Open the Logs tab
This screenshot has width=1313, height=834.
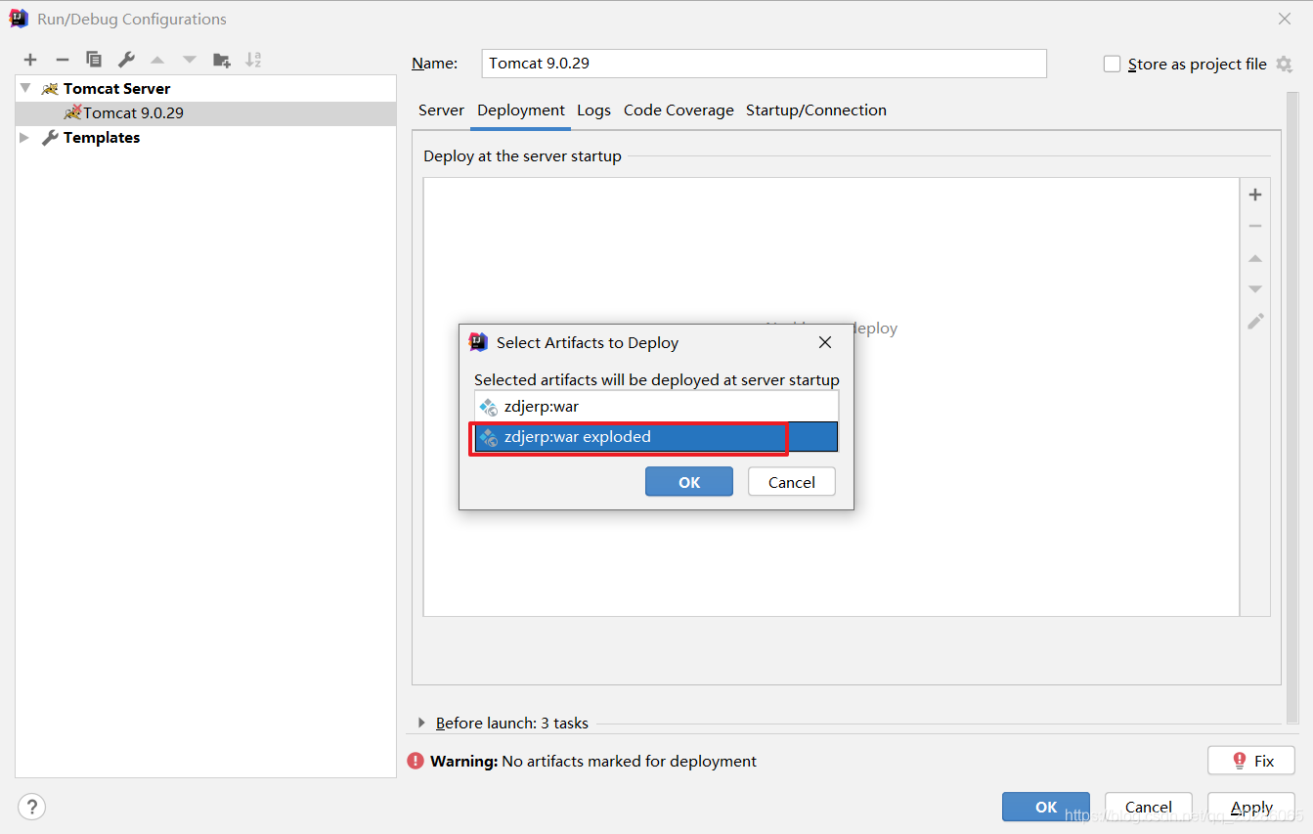[x=593, y=110]
